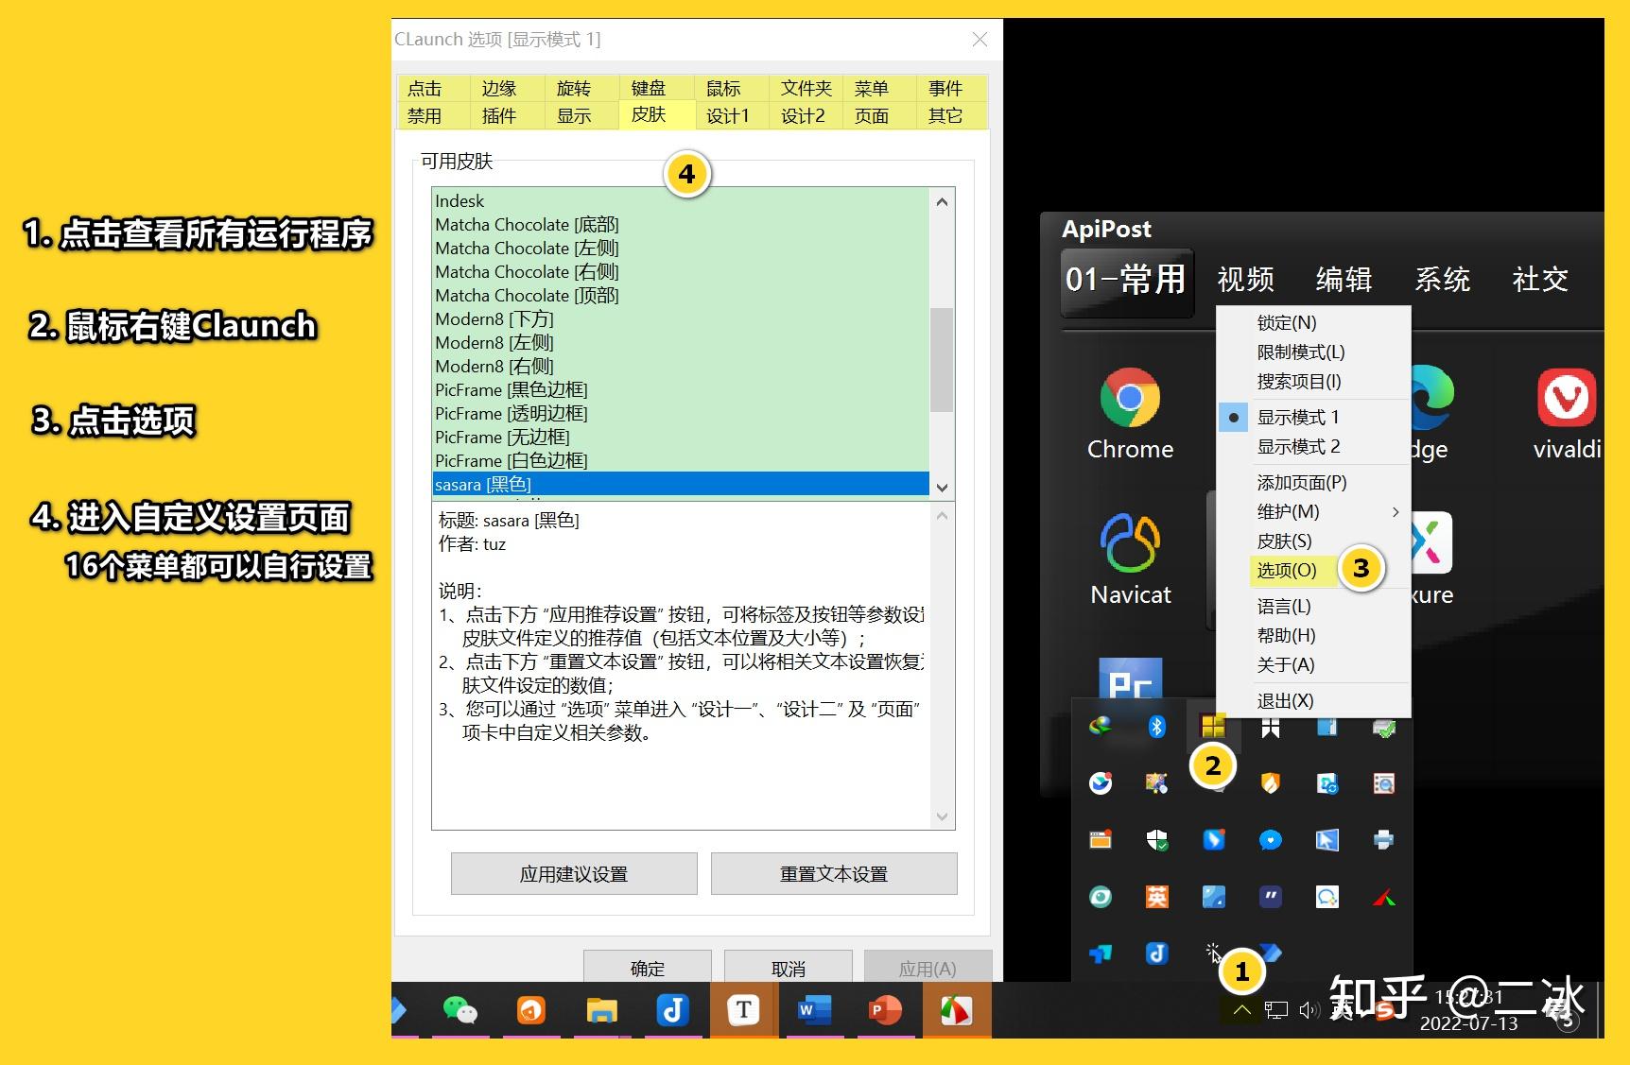This screenshot has width=1630, height=1065.
Task: Click the skin list scrollbar down arrow
Action: (x=941, y=487)
